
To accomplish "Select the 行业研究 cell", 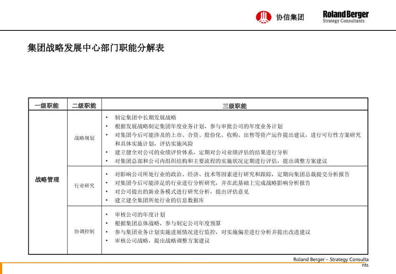I will coord(84,186).
